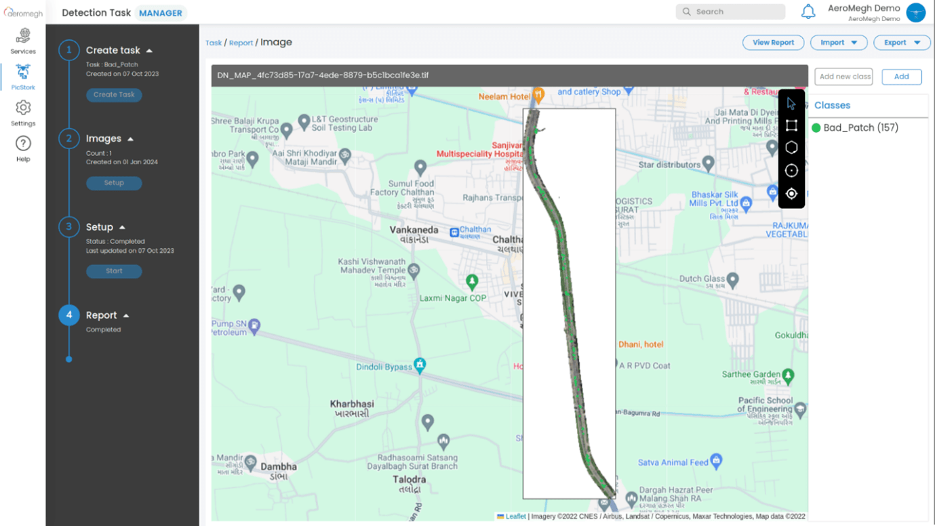This screenshot has height=526, width=935.
Task: Collapse the Create task step
Action: click(x=149, y=51)
